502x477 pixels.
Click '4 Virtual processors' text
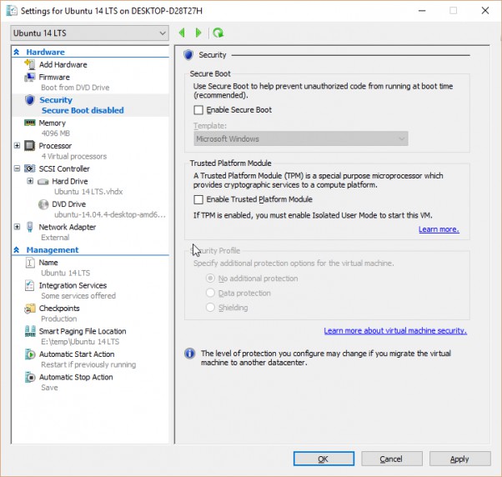tap(74, 157)
